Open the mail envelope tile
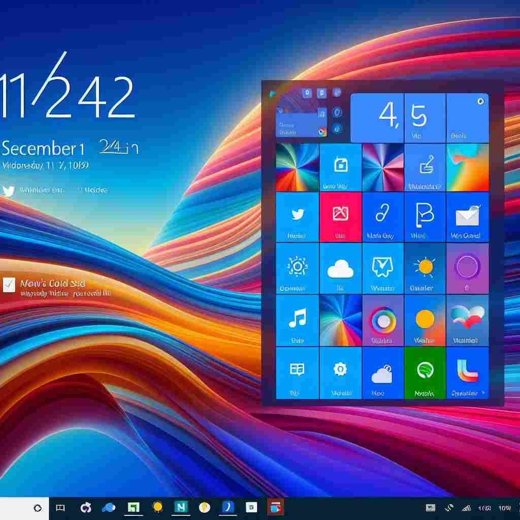Viewport: 520px width, 520px height. pyautogui.click(x=468, y=217)
